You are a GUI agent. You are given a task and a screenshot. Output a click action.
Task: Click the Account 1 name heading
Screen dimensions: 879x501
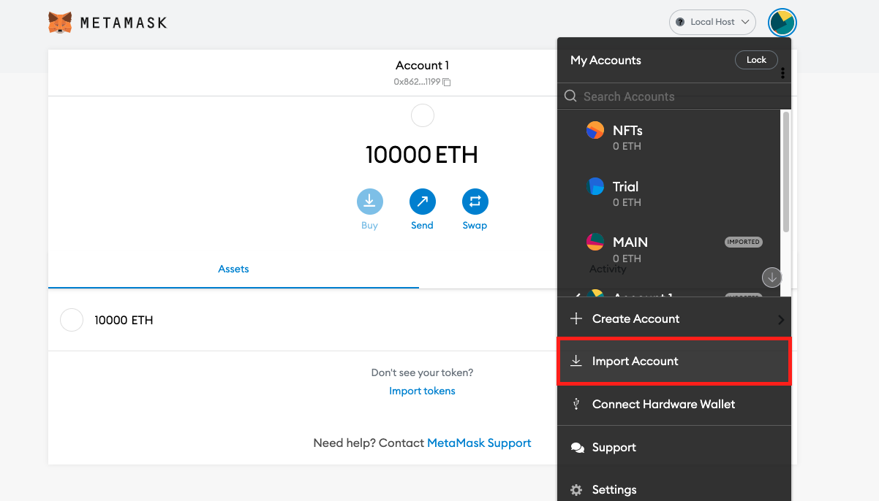[422, 66]
